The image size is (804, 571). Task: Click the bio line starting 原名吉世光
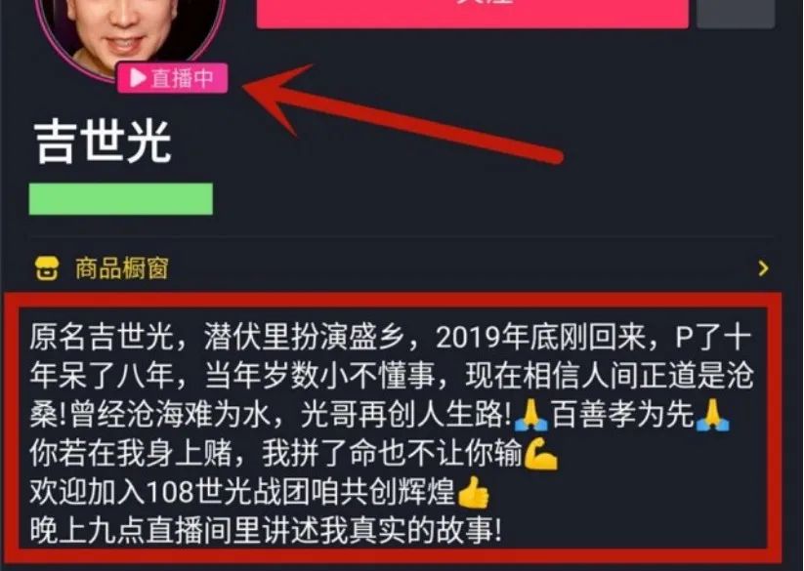tap(391, 337)
